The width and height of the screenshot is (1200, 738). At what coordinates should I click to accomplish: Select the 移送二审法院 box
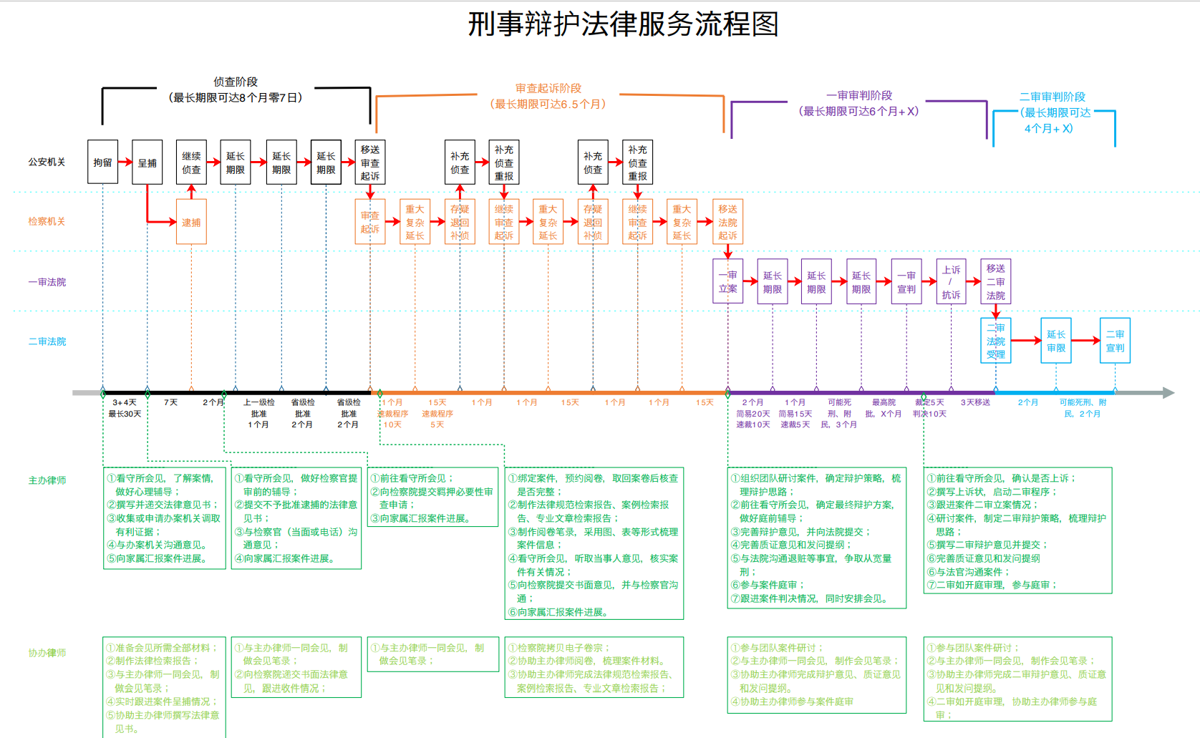[995, 281]
